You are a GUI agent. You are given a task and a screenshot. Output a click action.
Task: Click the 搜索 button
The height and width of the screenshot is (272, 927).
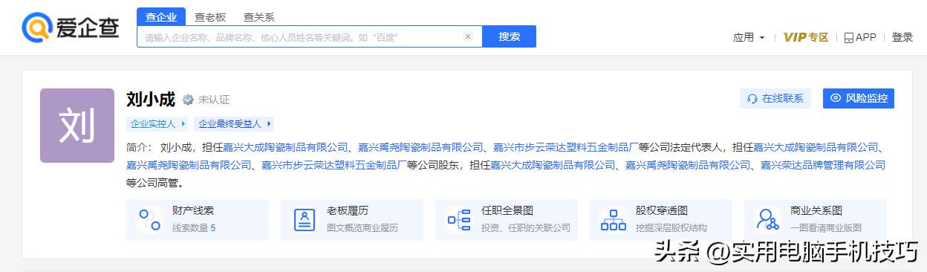[x=509, y=36]
